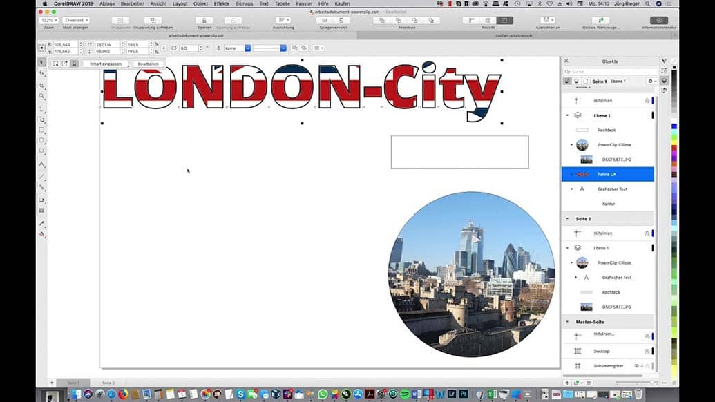
Task: Open the Ausrichten an snap dropdown
Action: tap(547, 20)
